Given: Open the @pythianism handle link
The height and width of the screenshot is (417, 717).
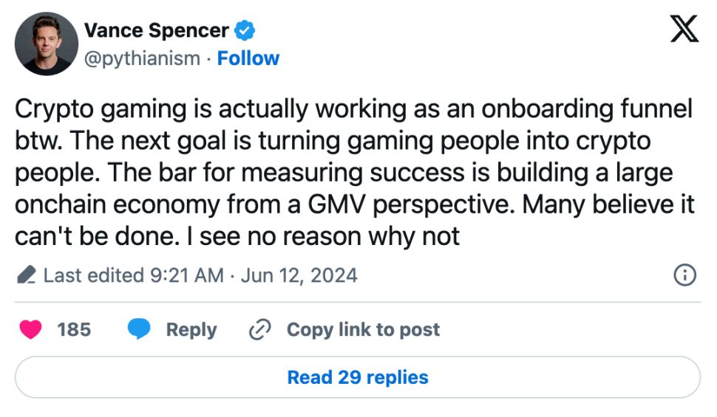Looking at the screenshot, I should pyautogui.click(x=142, y=58).
